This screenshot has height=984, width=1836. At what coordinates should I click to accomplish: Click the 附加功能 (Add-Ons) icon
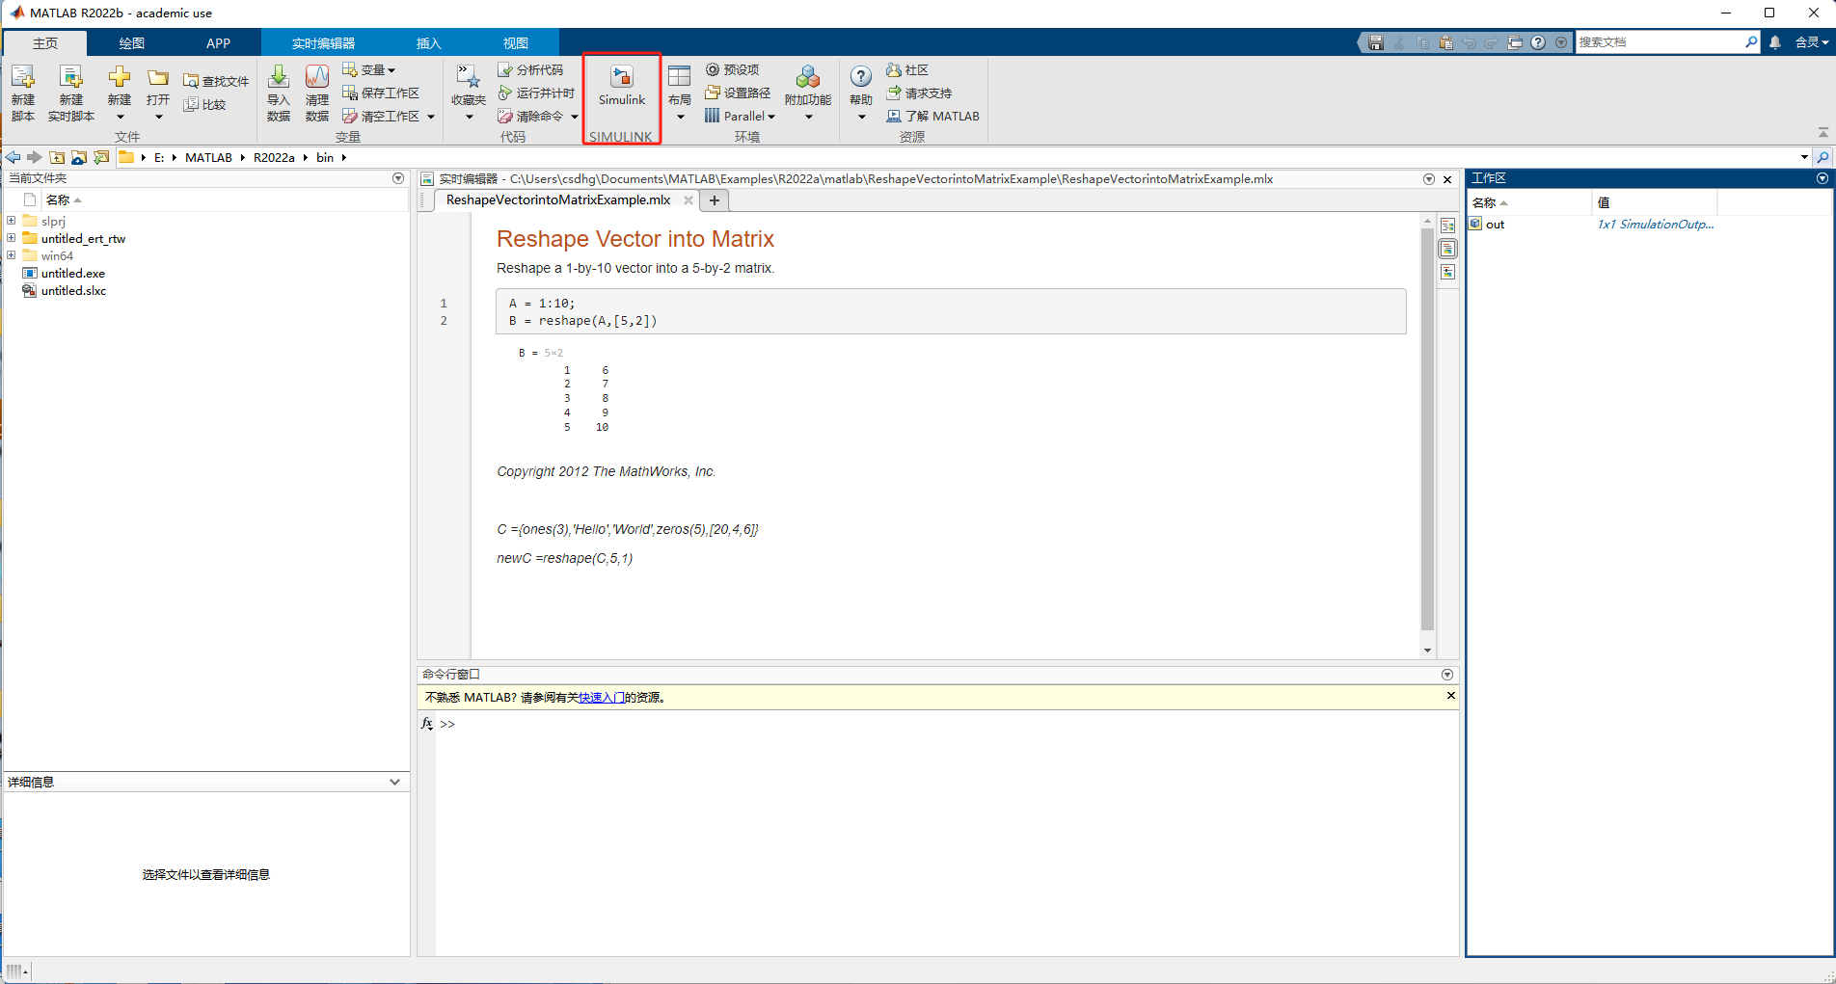[808, 77]
